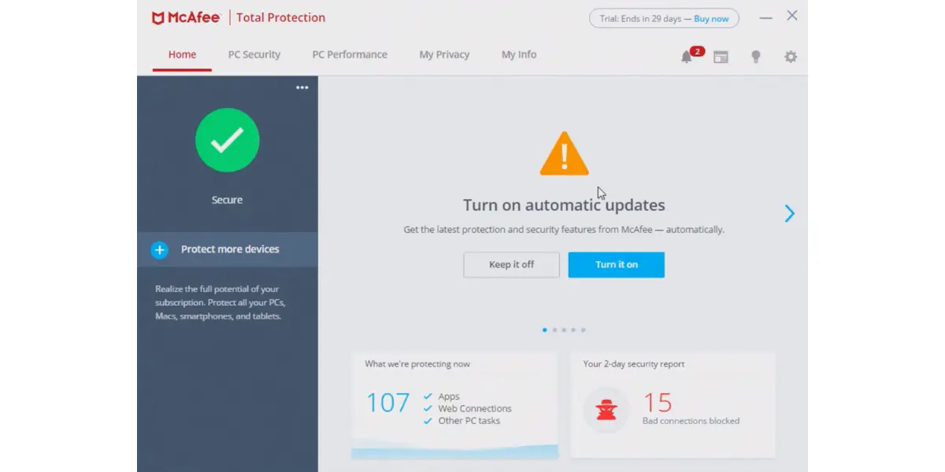Click the Apps item in protection list
This screenshot has height=472, width=945.
pos(449,396)
